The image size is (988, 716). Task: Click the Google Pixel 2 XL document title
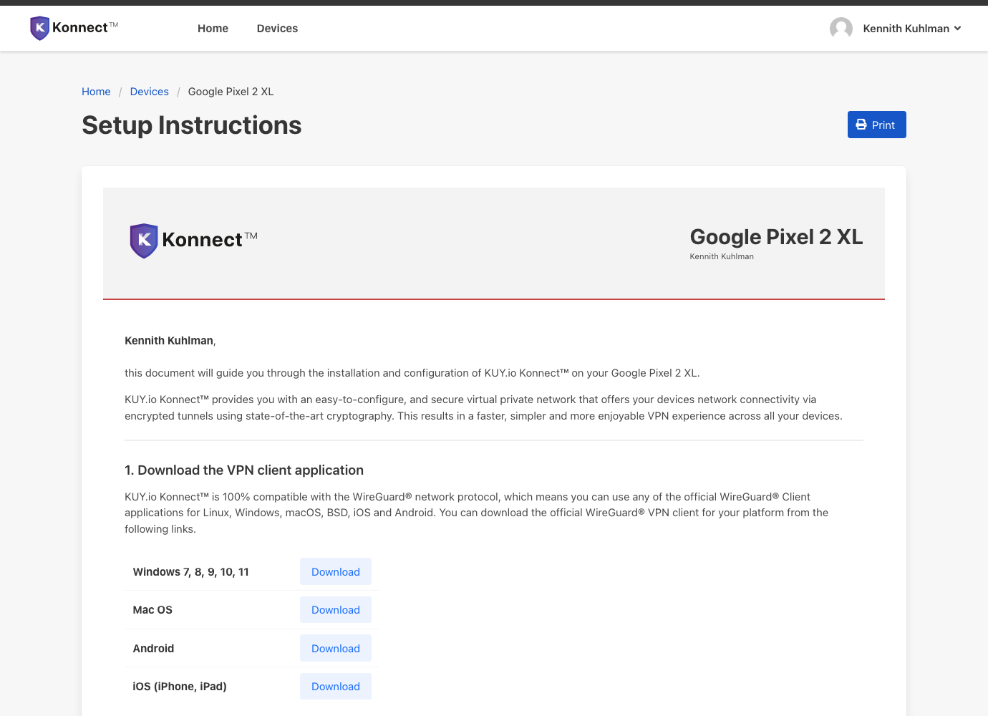click(x=776, y=237)
